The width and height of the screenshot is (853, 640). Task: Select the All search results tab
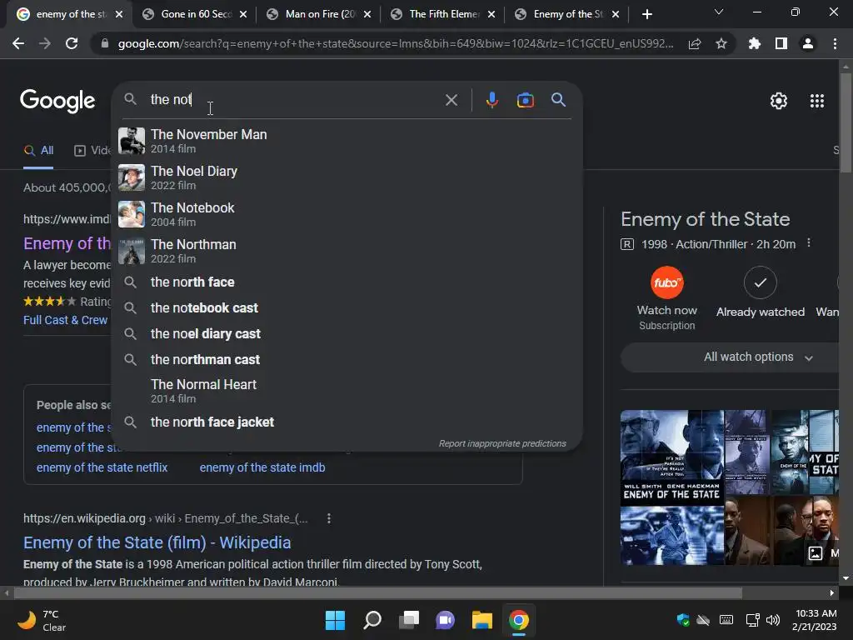click(x=38, y=151)
